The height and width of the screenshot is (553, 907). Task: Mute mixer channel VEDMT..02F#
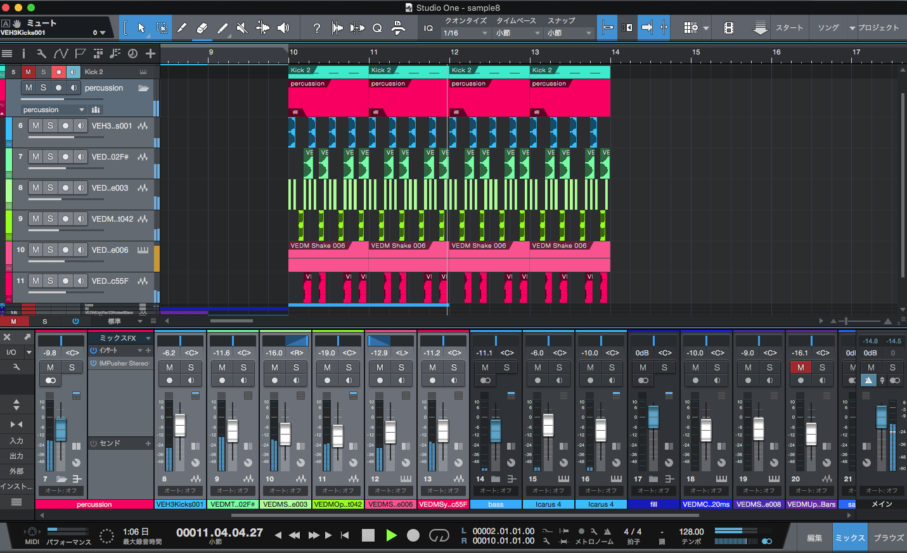(x=222, y=367)
